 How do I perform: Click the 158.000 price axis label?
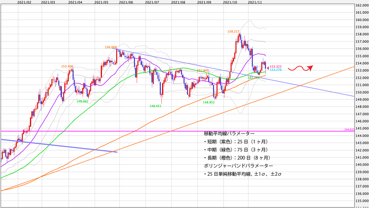tap(362, 34)
